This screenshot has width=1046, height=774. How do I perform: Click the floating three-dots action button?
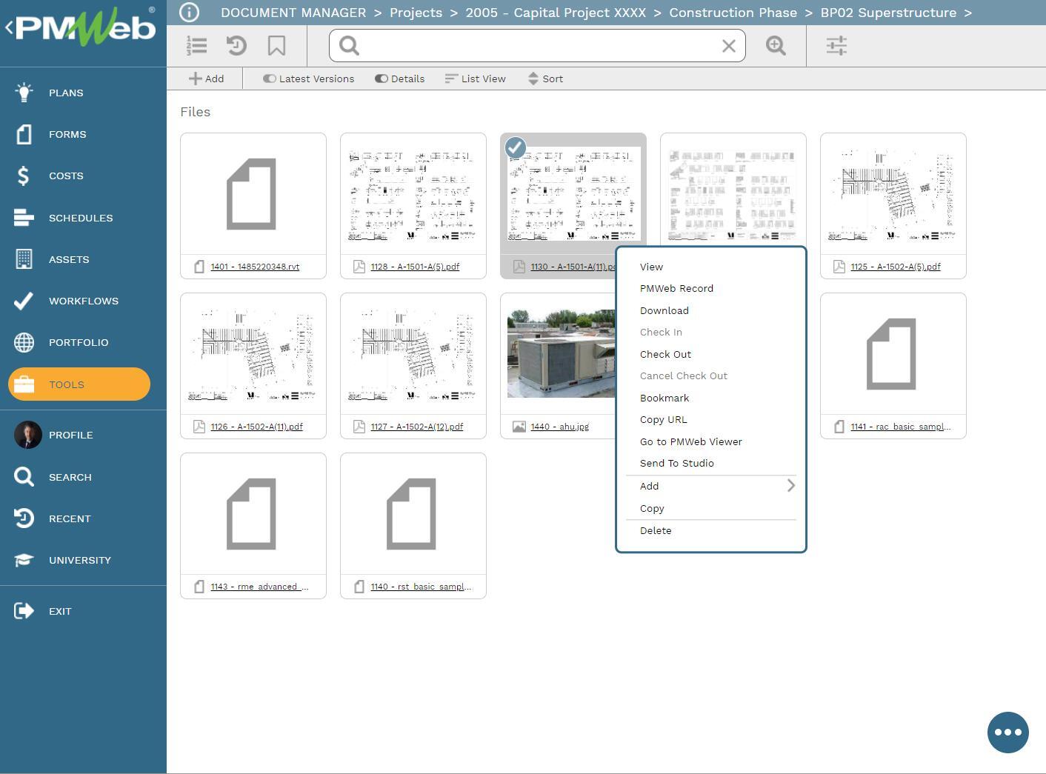pyautogui.click(x=1007, y=732)
